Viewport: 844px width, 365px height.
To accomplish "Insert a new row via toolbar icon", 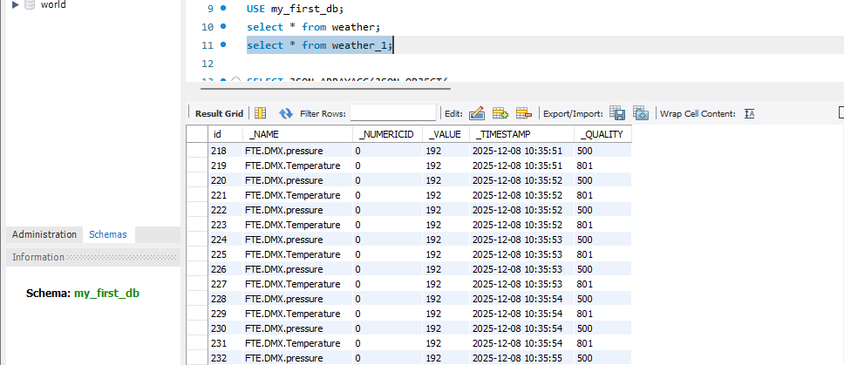I will tap(500, 113).
